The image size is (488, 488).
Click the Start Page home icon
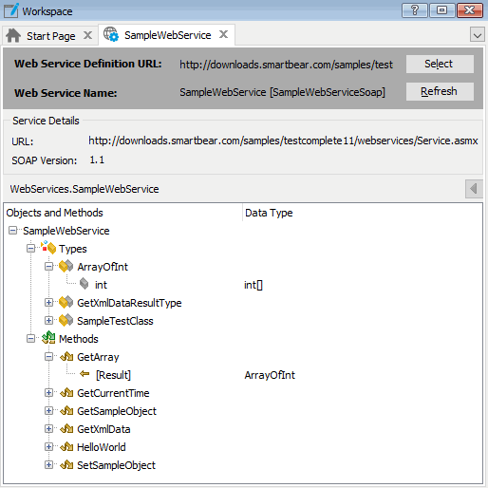(x=13, y=35)
